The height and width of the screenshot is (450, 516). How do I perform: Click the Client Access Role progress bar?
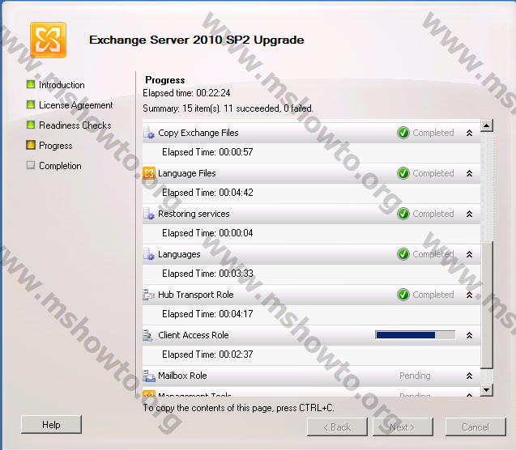tap(416, 335)
